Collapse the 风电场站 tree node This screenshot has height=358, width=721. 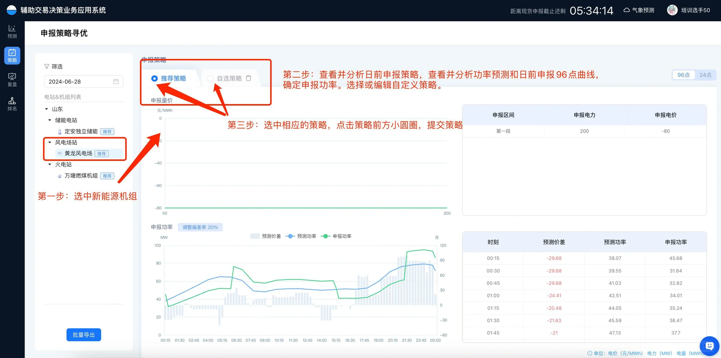[50, 142]
